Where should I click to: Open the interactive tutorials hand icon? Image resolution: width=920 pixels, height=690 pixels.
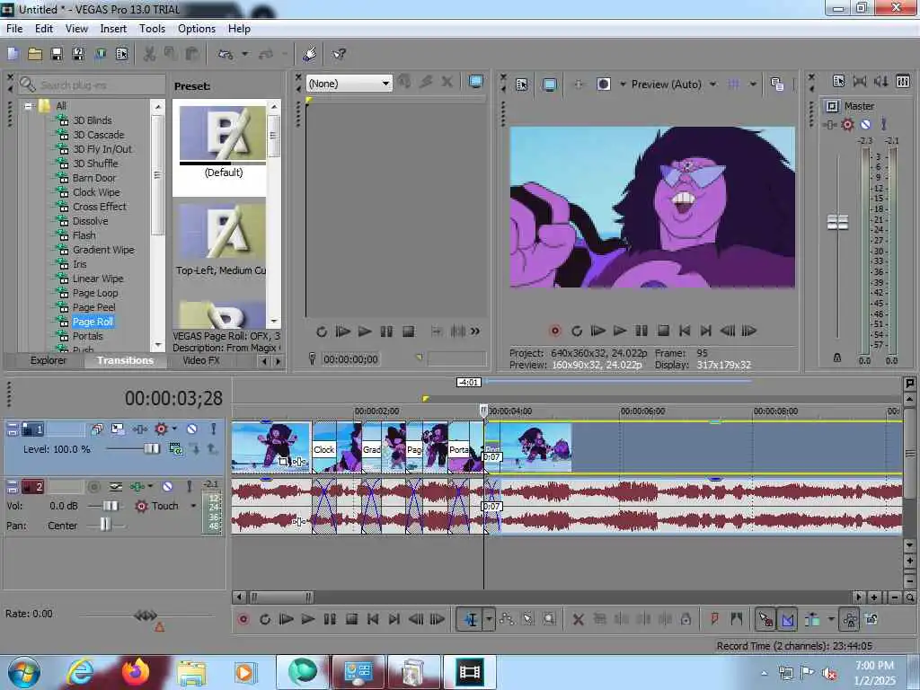point(310,54)
